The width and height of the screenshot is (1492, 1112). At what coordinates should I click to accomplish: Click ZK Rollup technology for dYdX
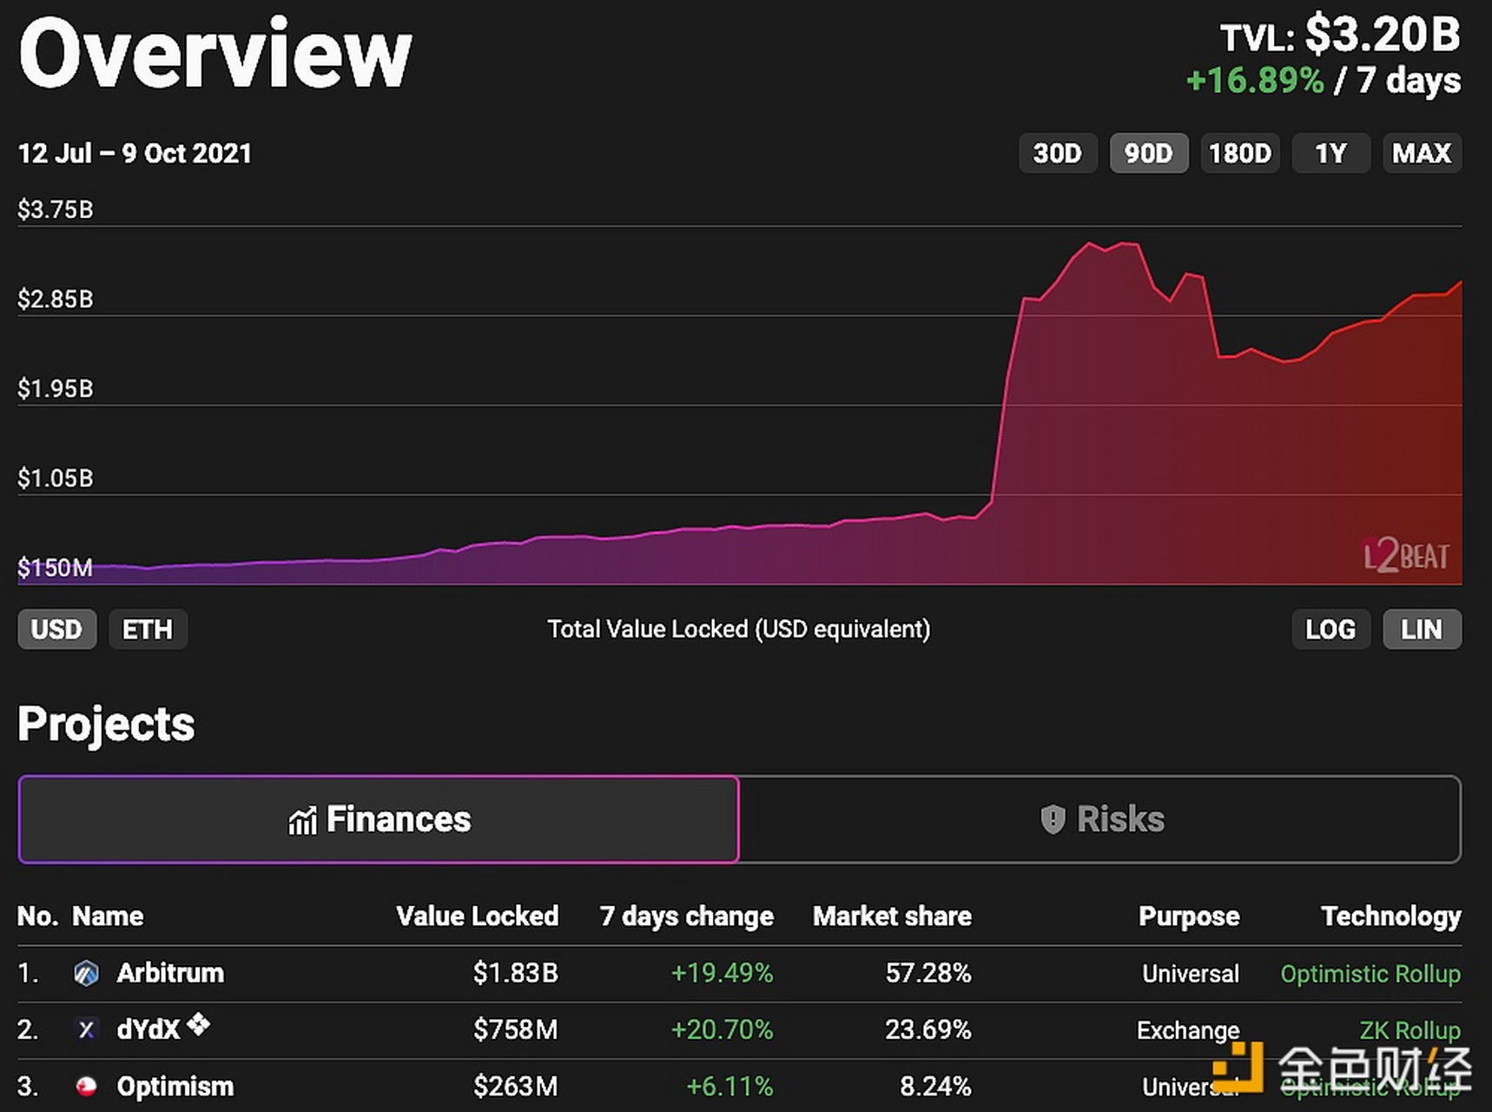1410,1030
